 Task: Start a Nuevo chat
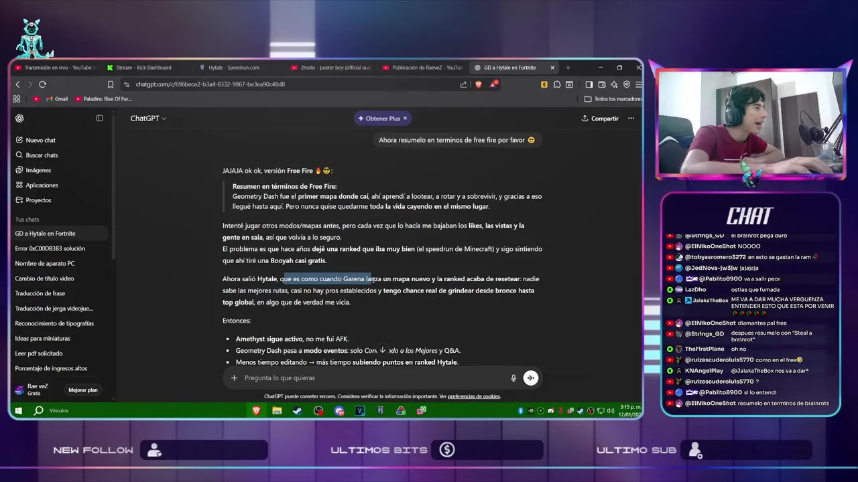(35, 140)
